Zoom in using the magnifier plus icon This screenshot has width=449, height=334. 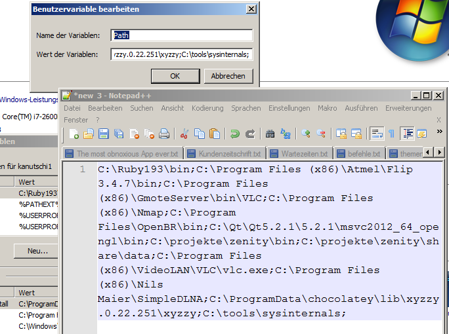[306, 134]
